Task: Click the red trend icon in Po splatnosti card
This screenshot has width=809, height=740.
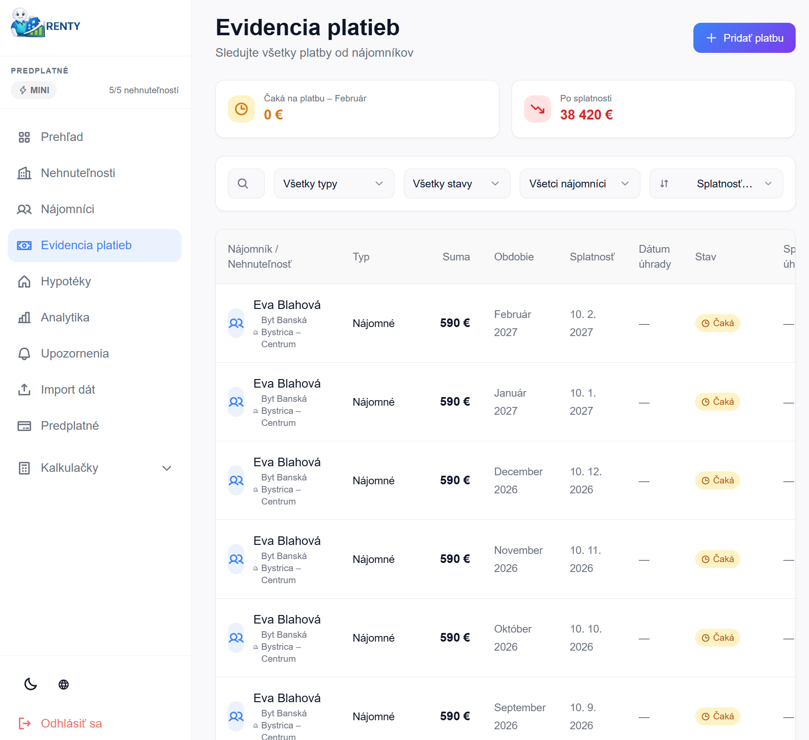Action: pos(537,109)
